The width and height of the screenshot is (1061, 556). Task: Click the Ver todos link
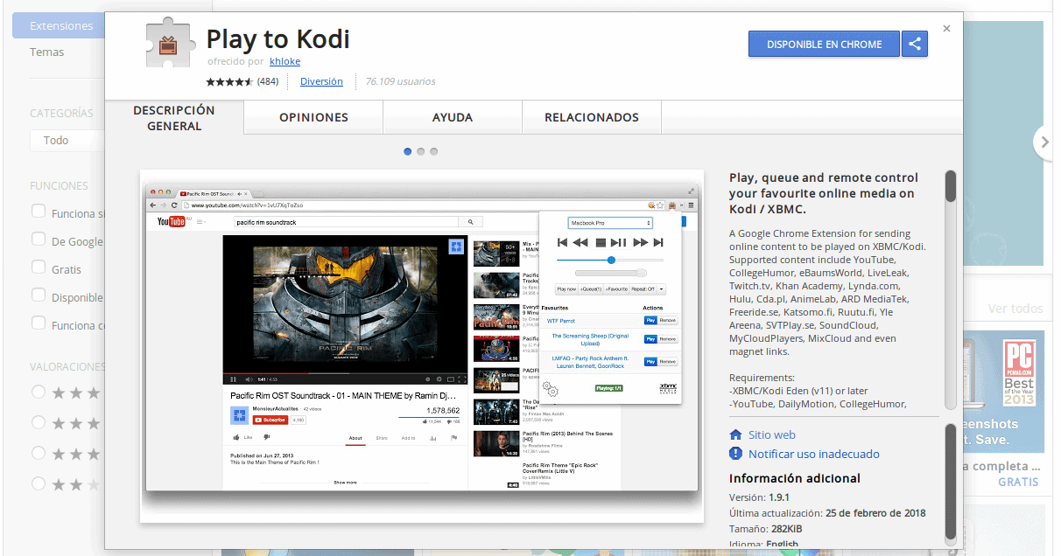[x=1015, y=309]
